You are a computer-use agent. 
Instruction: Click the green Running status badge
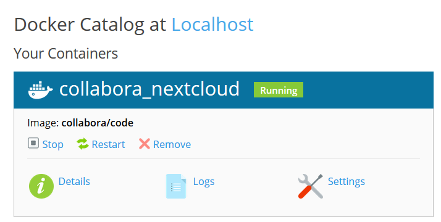279,90
